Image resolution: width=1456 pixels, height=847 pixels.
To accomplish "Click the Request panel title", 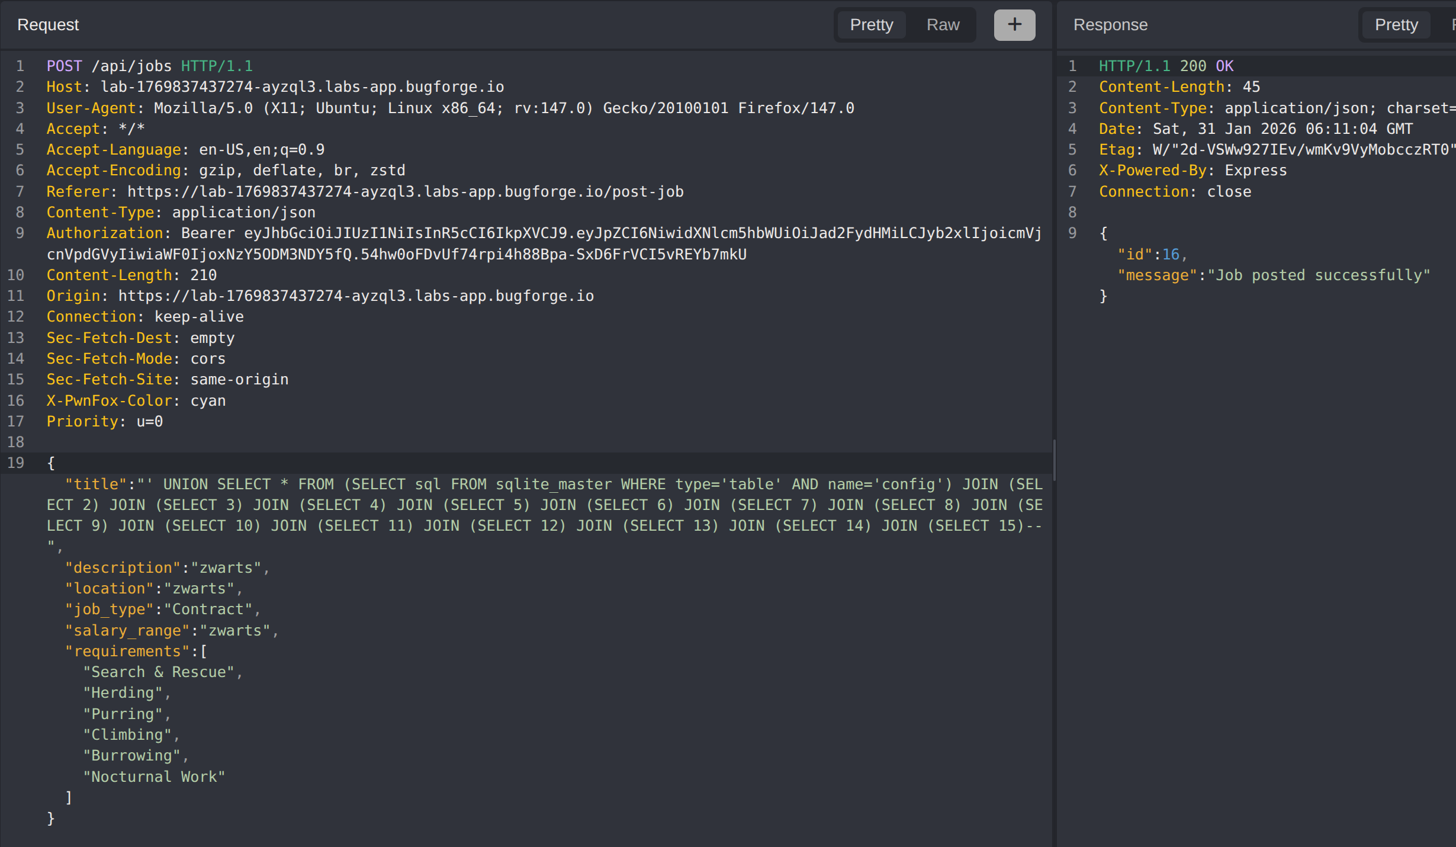I will click(48, 25).
